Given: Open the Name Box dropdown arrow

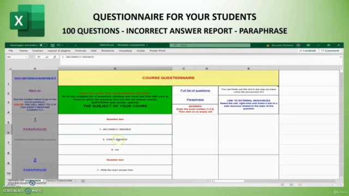Looking at the screenshot, I should 26,57.
